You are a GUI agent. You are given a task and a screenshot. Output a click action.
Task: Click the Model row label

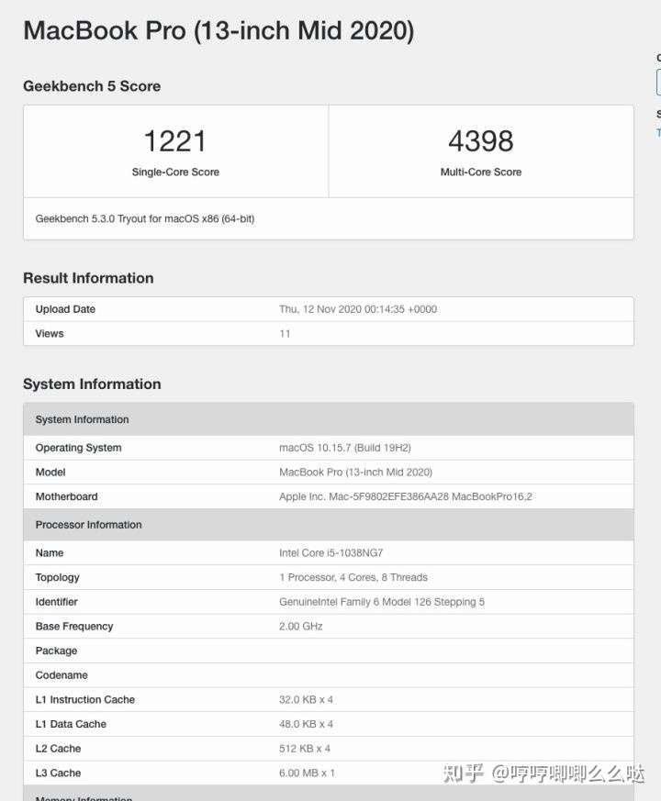point(50,472)
